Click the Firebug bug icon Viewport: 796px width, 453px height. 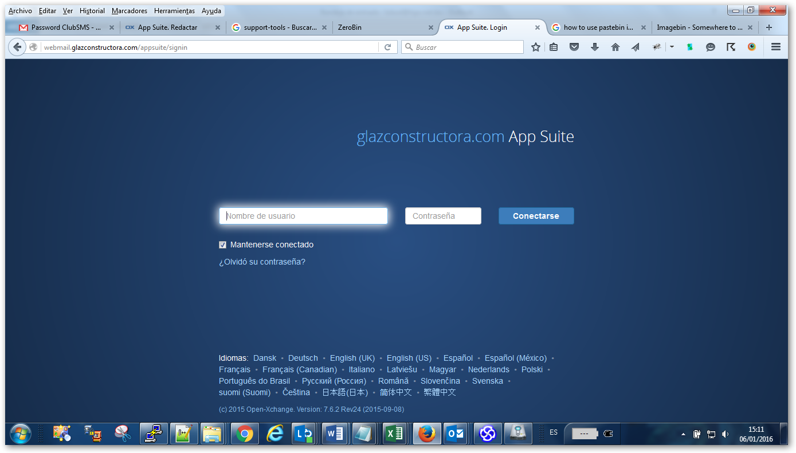pyautogui.click(x=657, y=48)
